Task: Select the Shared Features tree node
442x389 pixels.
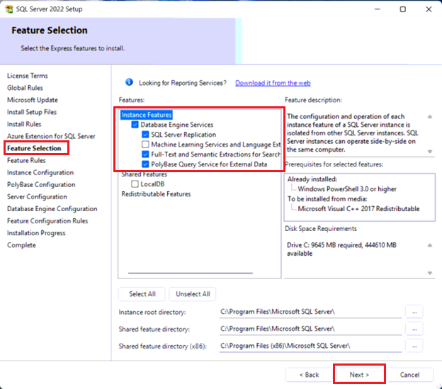Action: 144,174
